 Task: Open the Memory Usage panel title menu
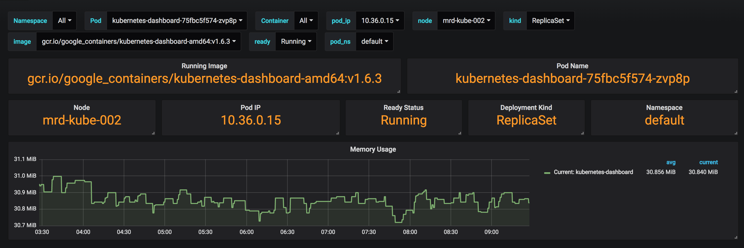373,149
